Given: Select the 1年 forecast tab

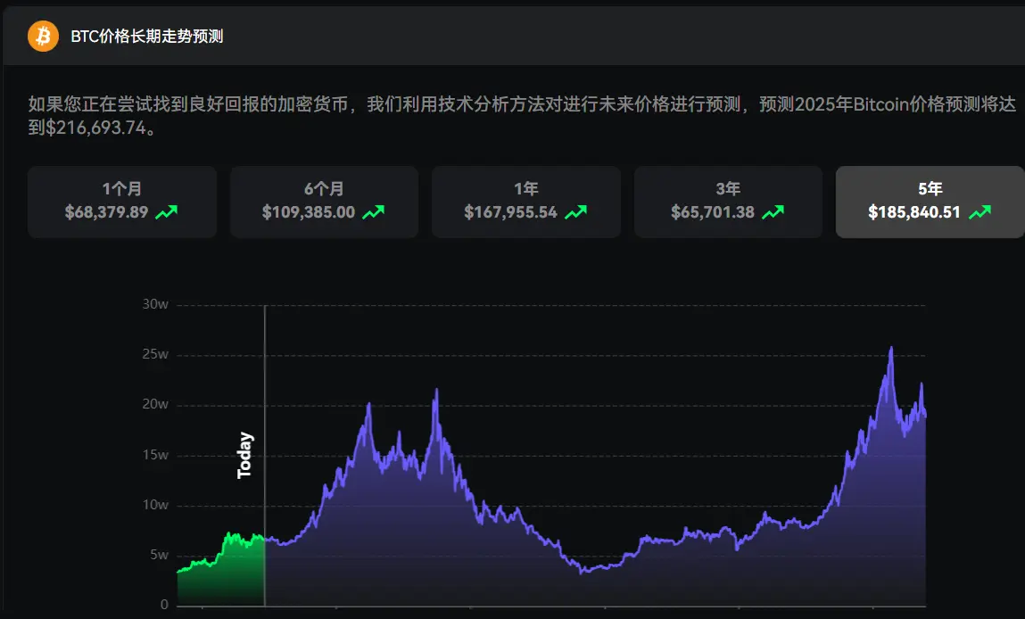Looking at the screenshot, I should (x=526, y=202).
